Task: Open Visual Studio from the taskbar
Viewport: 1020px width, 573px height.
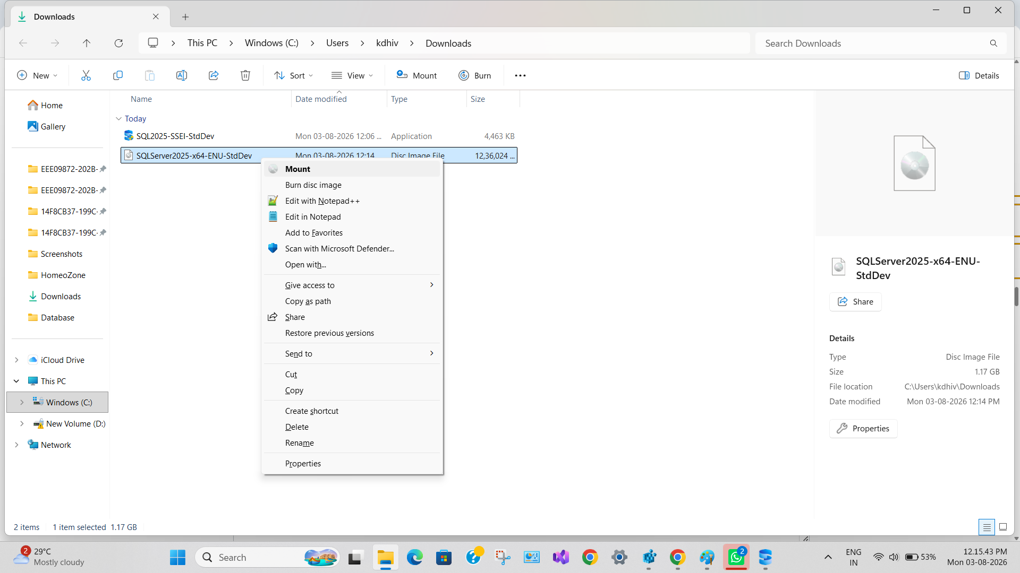Action: (x=560, y=557)
